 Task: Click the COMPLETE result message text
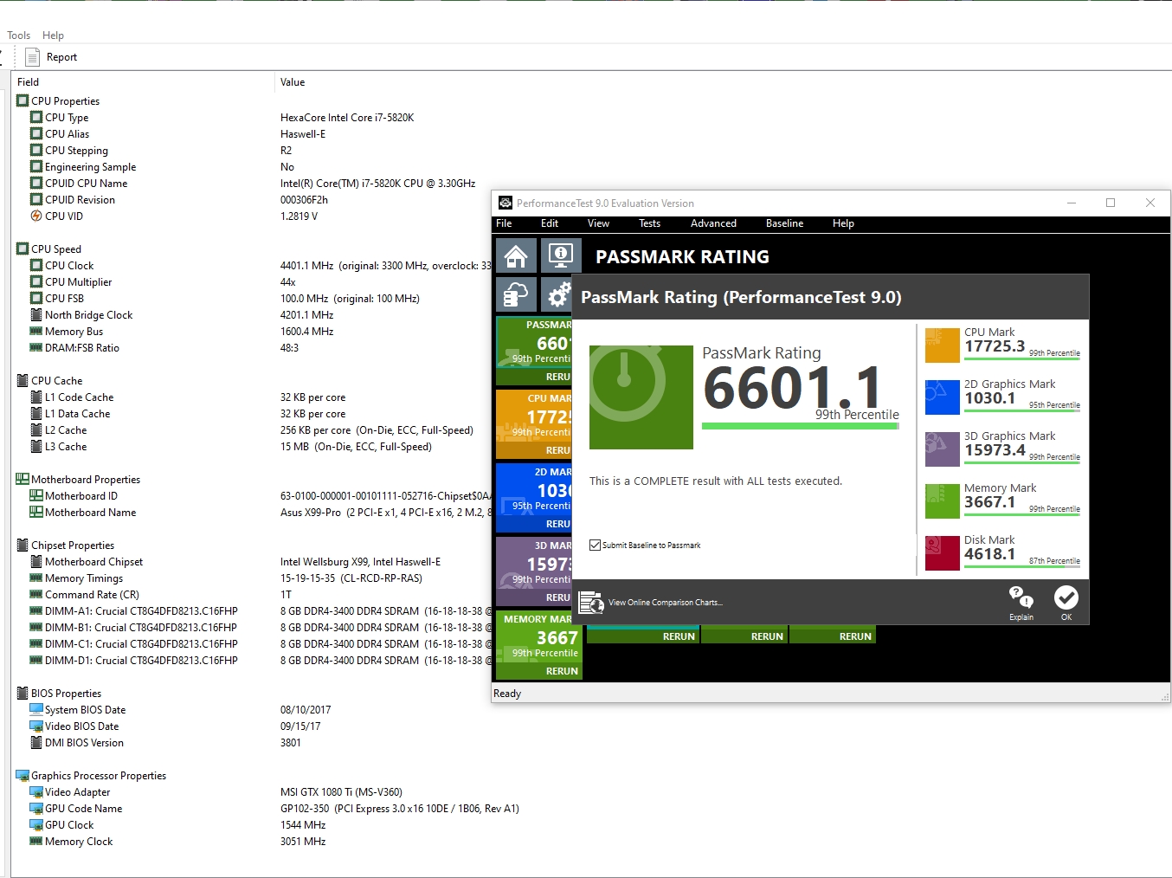(716, 481)
